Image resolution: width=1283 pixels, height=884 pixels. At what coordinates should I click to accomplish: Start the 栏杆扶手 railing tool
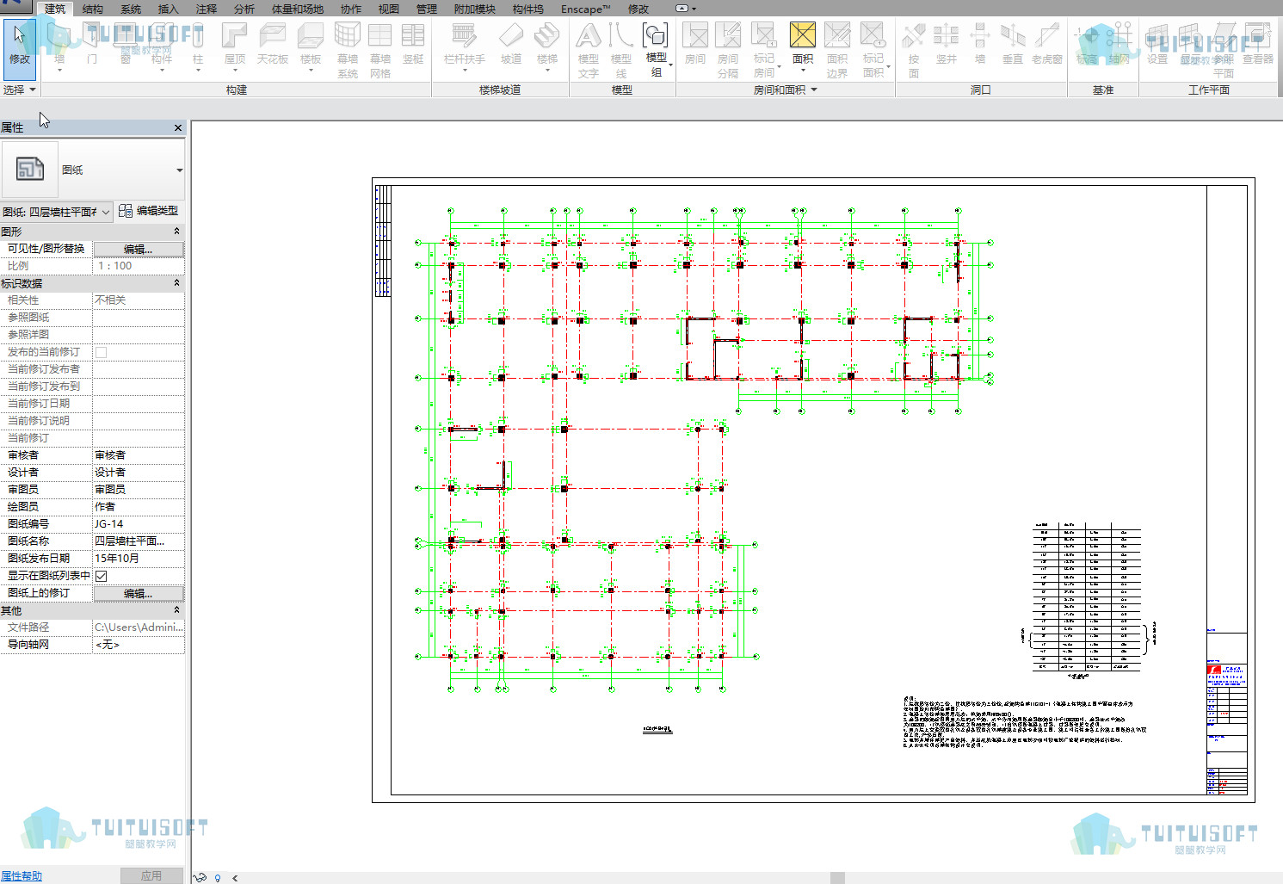[465, 46]
